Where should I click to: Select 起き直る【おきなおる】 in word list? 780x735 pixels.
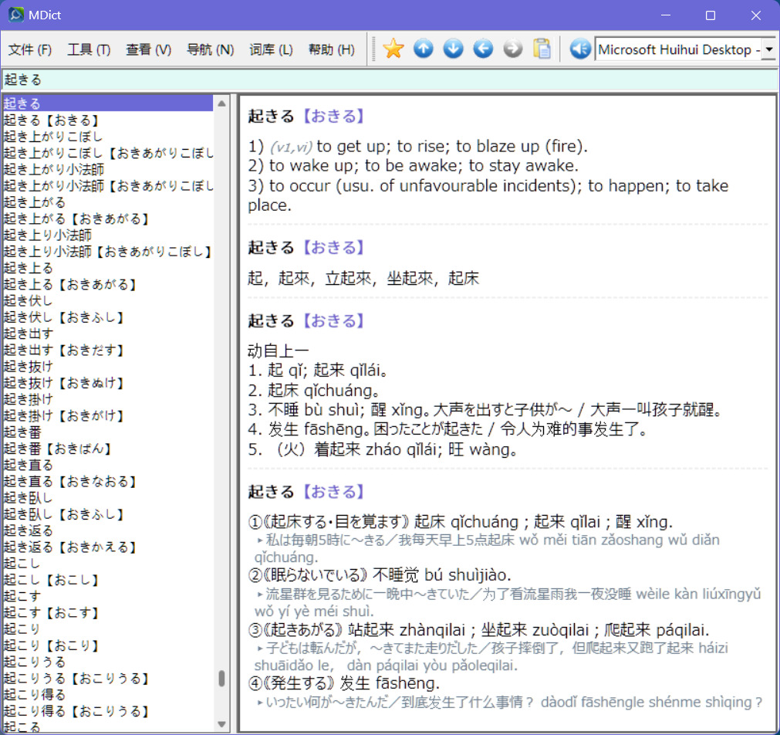click(69, 482)
